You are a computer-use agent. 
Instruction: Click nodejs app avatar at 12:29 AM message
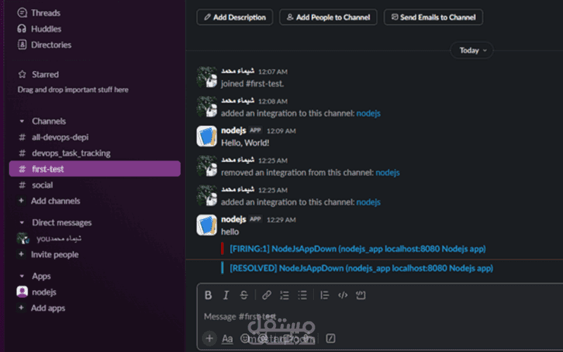coord(207,225)
